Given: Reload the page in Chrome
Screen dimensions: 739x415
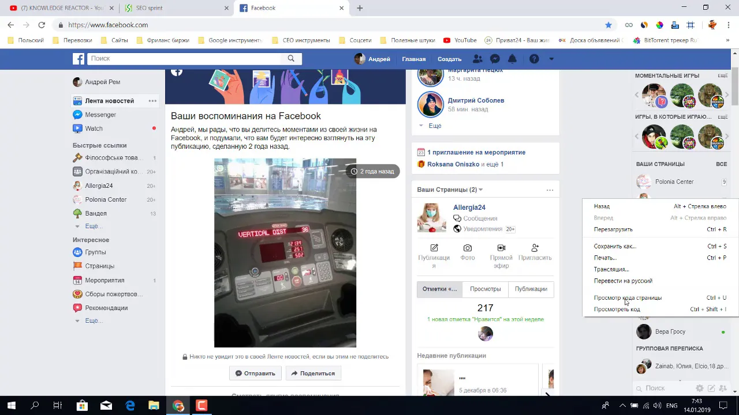Looking at the screenshot, I should (42, 25).
